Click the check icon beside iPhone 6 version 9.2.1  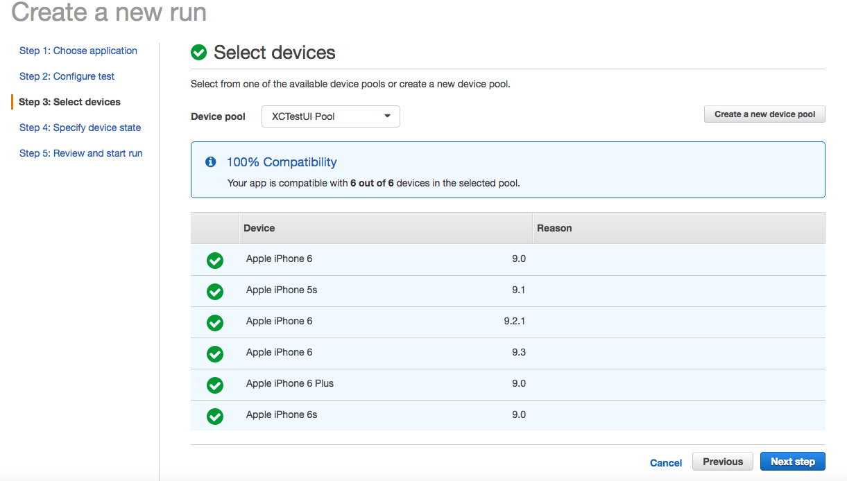214,322
